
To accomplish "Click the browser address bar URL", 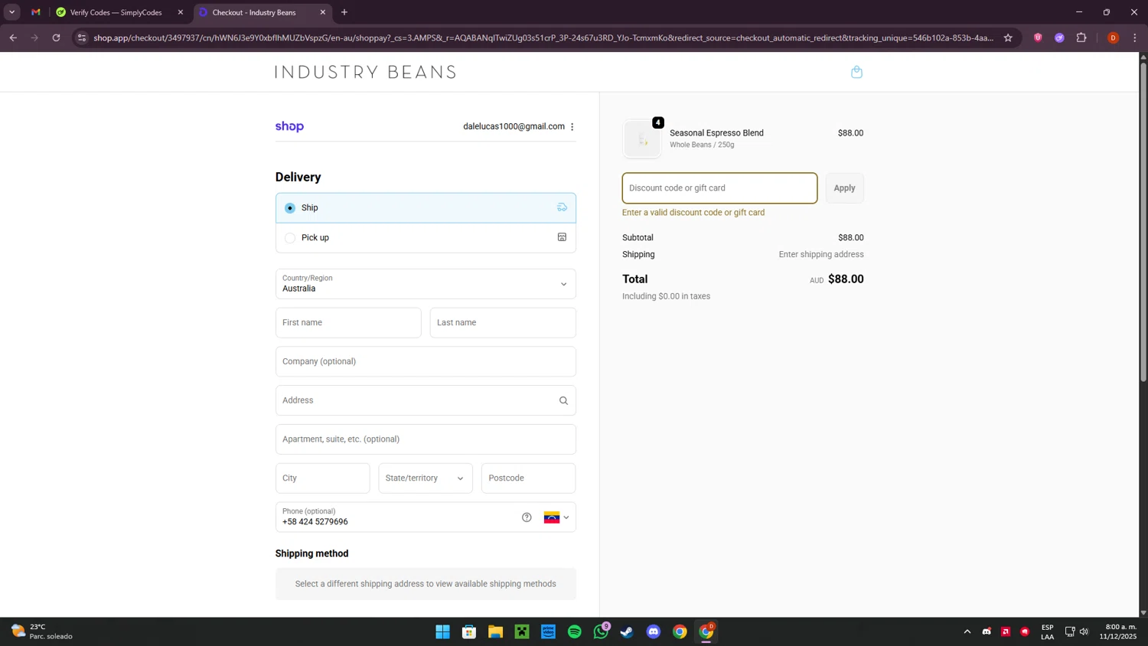I will coord(543,38).
